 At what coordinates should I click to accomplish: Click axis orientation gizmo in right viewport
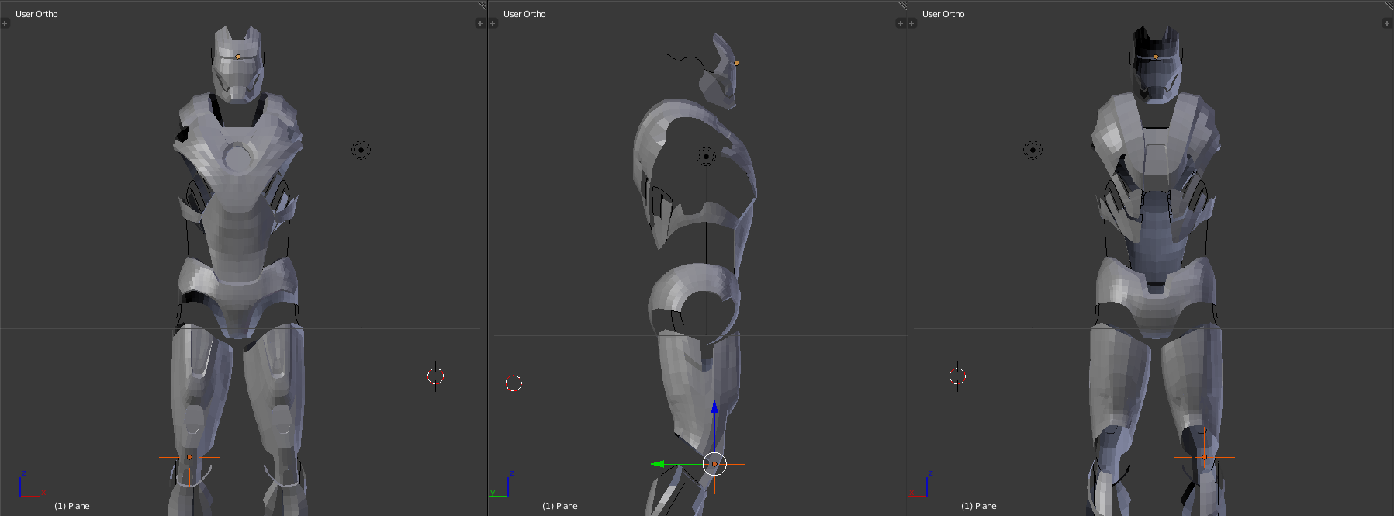(921, 485)
